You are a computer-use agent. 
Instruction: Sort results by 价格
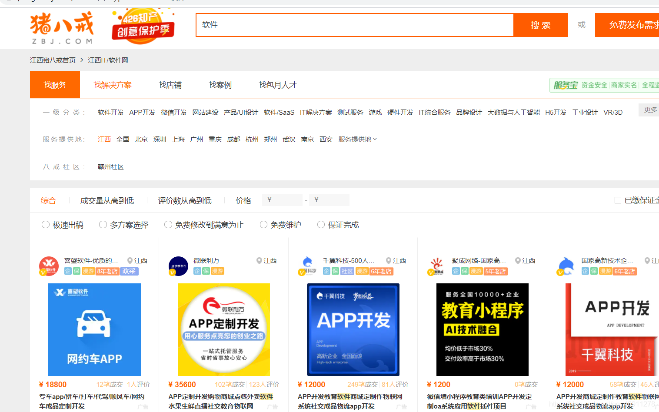pos(243,200)
